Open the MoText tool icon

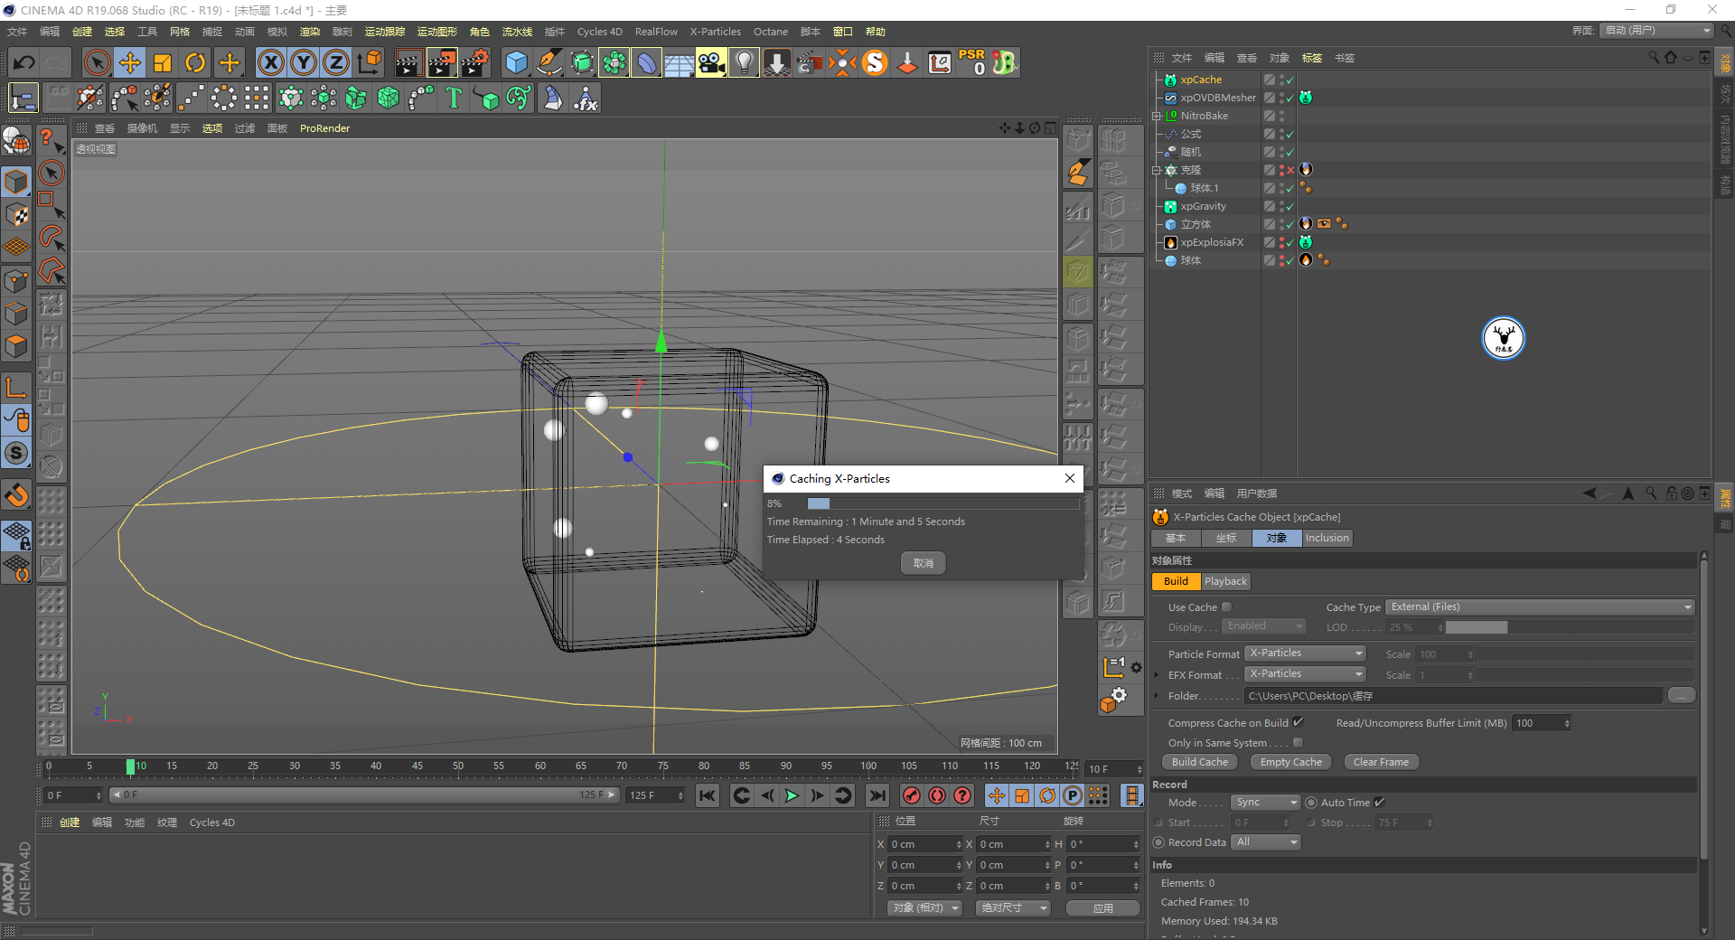click(454, 98)
